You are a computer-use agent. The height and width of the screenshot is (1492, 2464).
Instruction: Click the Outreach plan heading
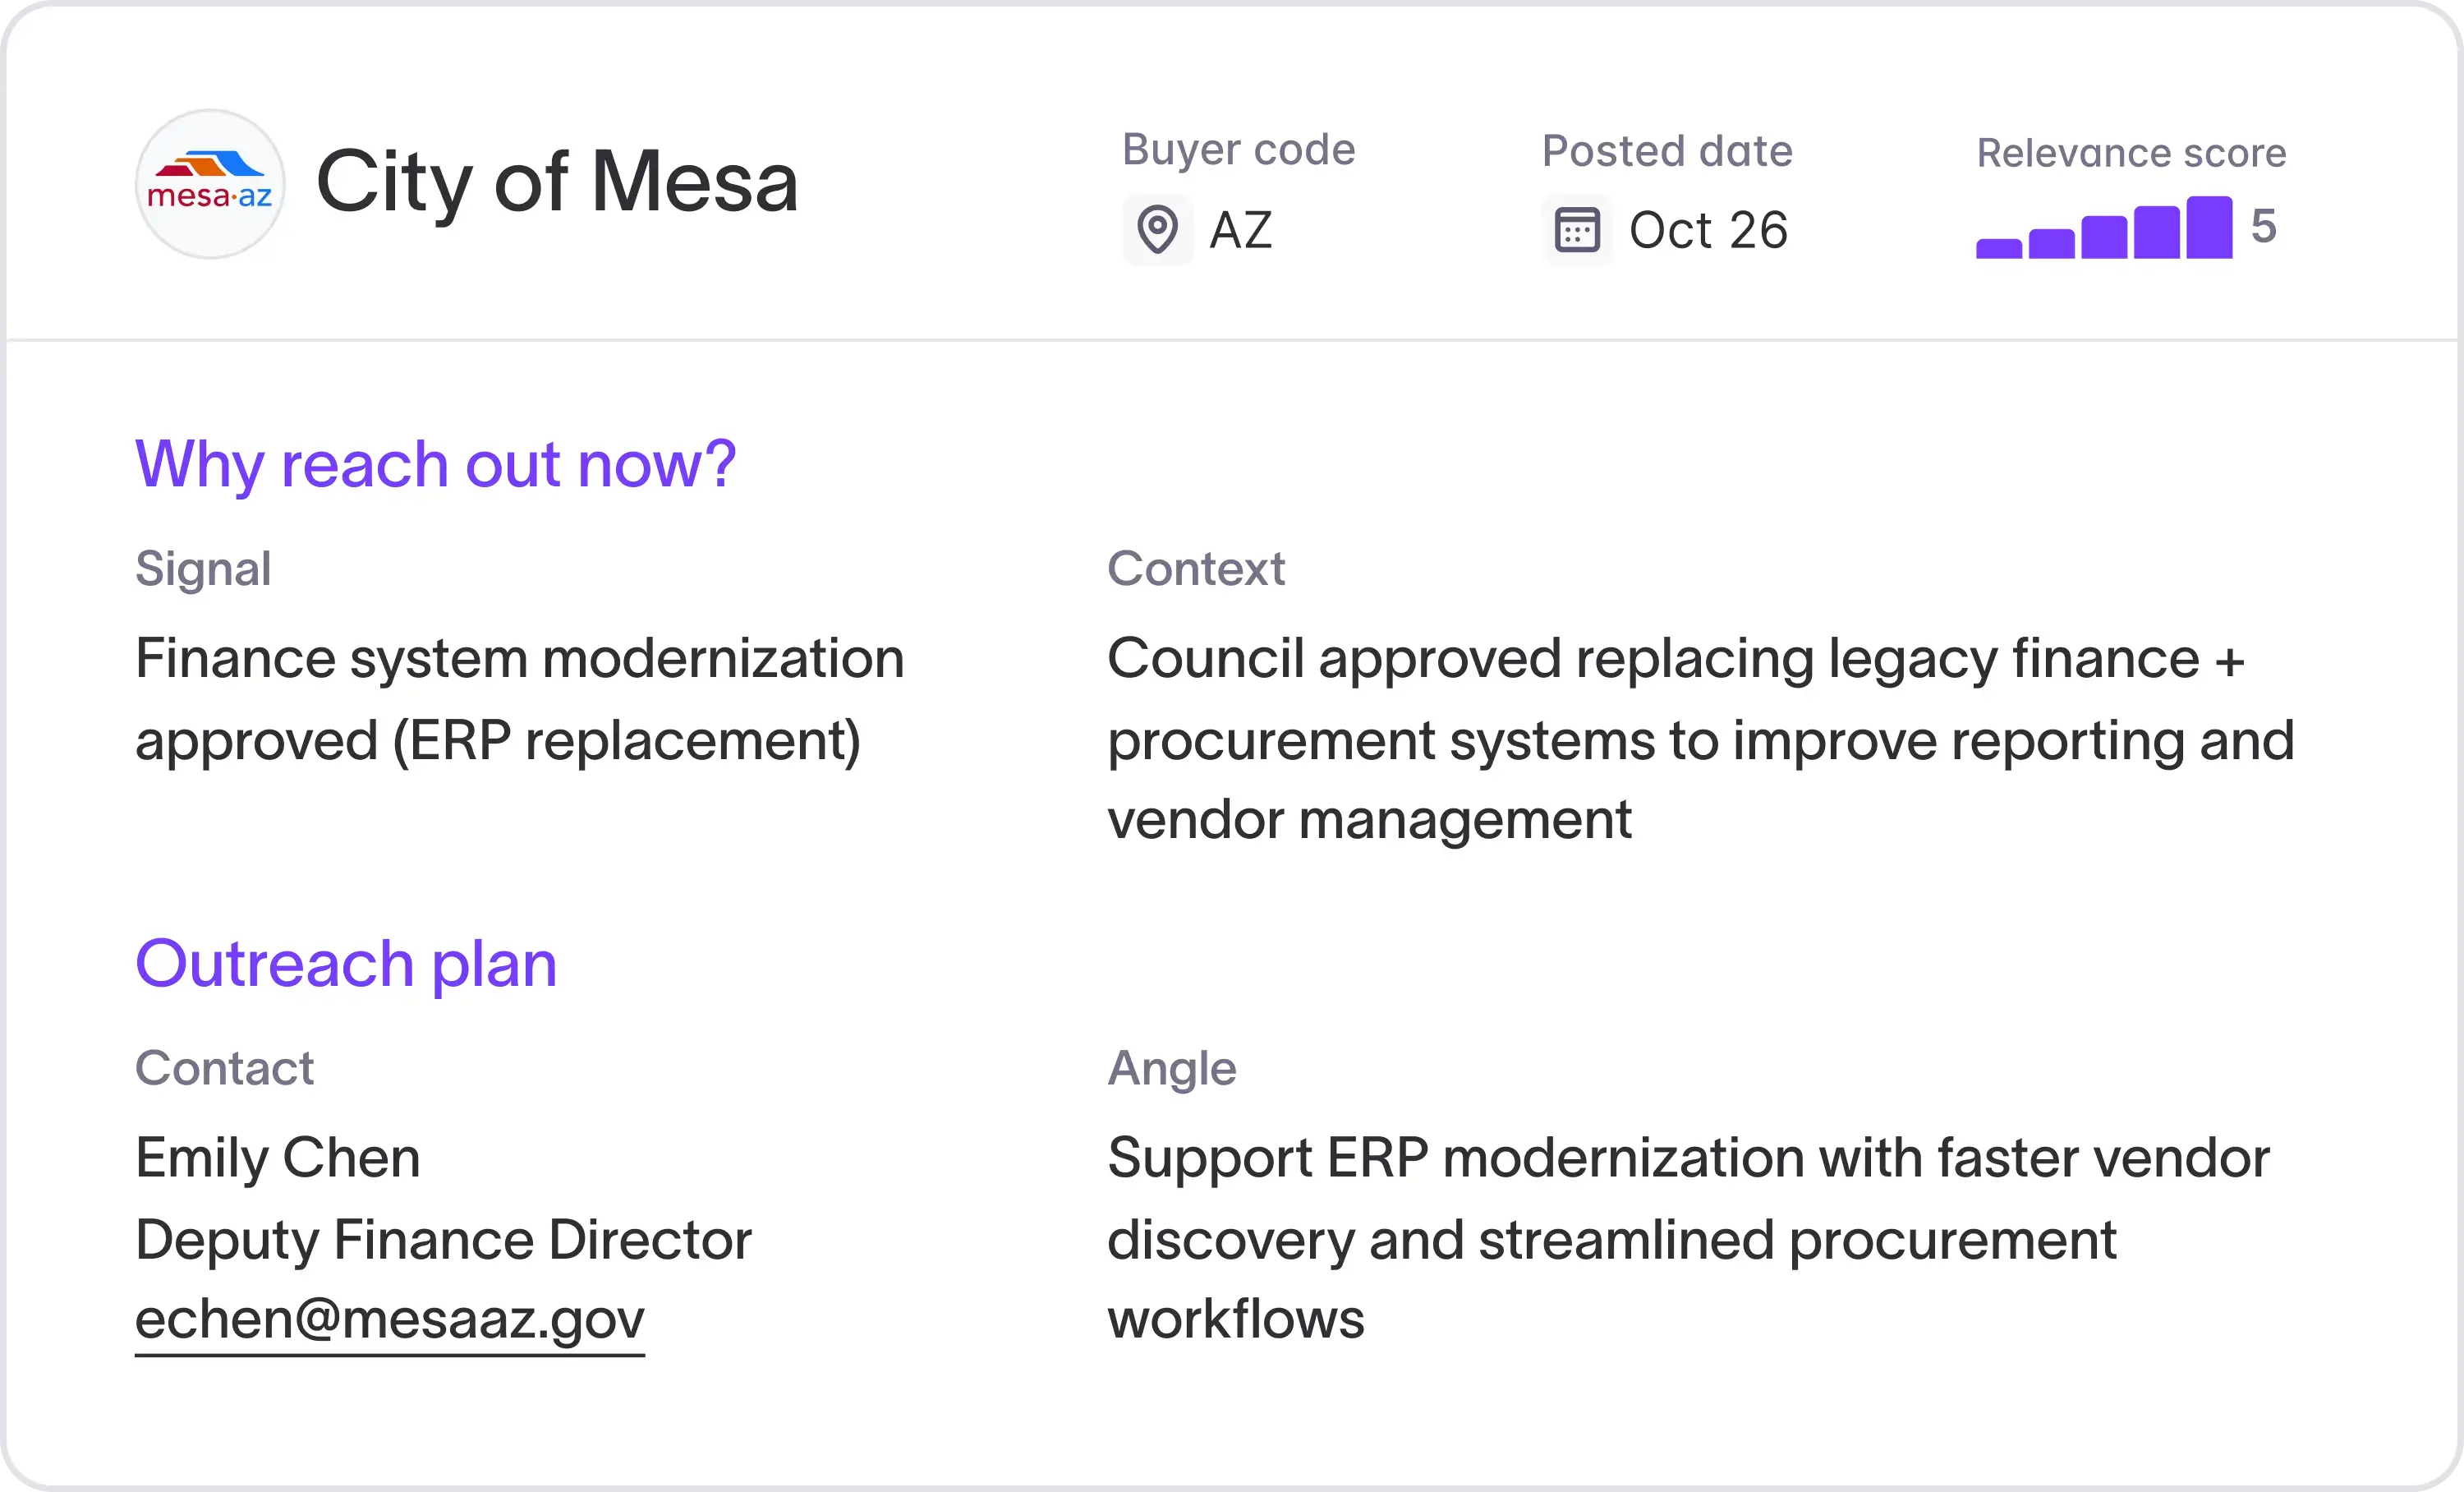346,965
